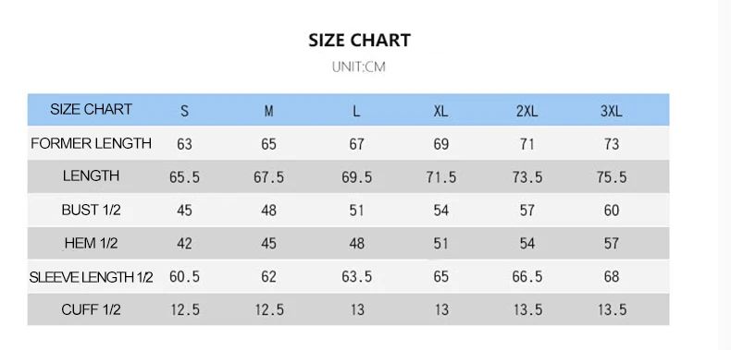731x350 pixels.
Task: Click the FORMER LENGTH row label
Action: [x=92, y=143]
